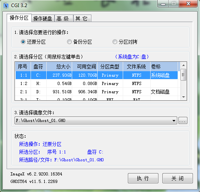Close the CGI 3.2 window

[x=188, y=4]
